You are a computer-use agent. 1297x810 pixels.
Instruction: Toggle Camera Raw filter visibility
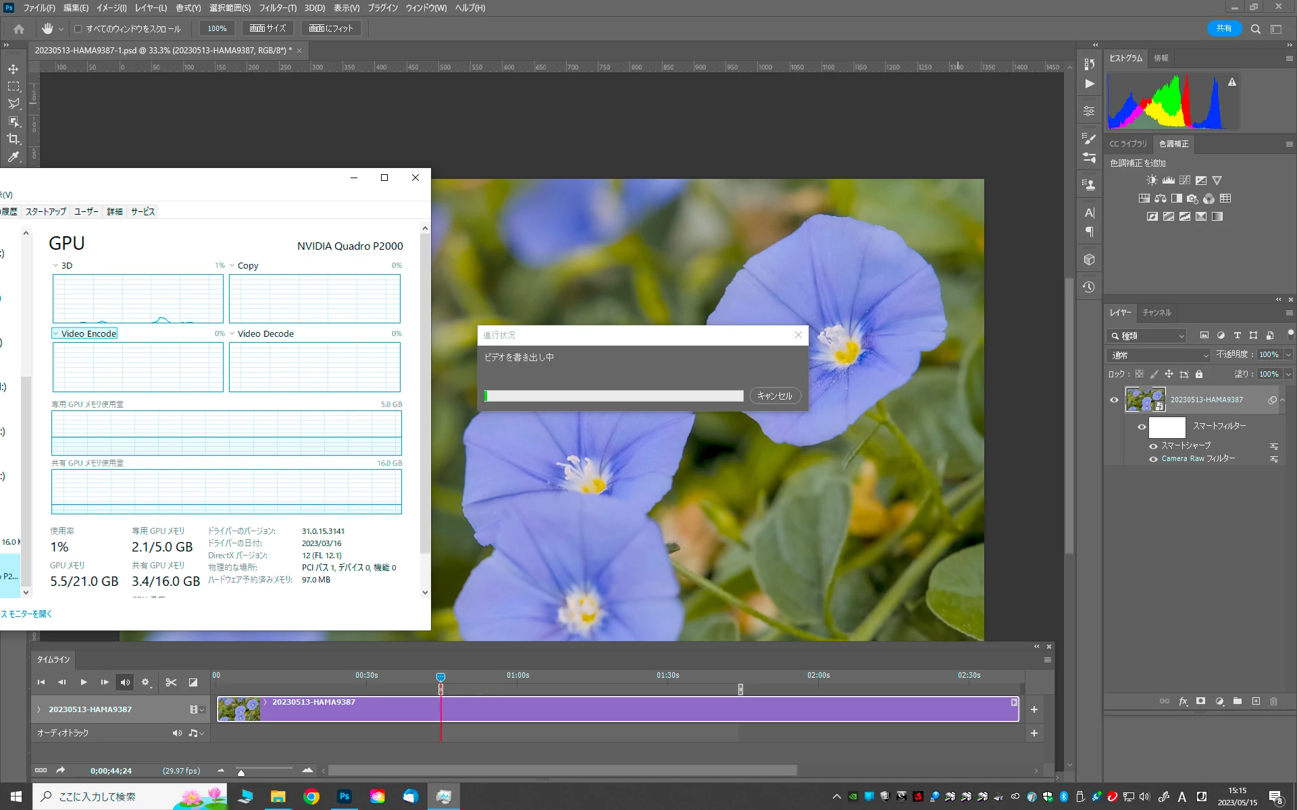pyautogui.click(x=1153, y=459)
